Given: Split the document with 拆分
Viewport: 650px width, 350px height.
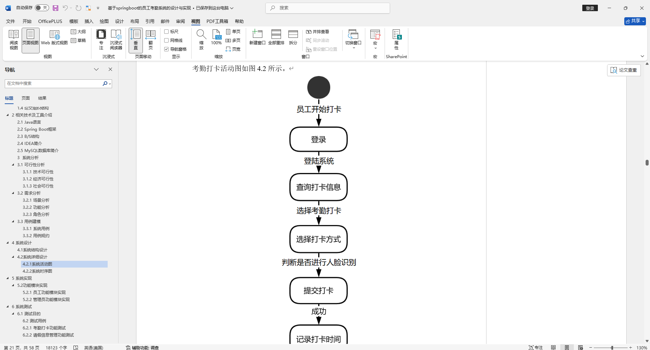Looking at the screenshot, I should click(x=293, y=37).
